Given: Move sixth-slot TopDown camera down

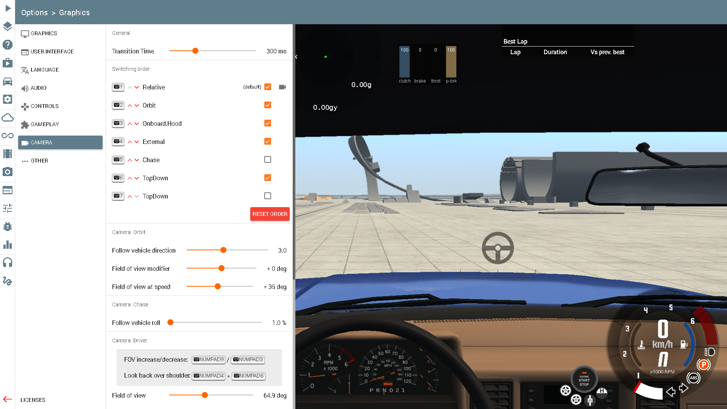Looking at the screenshot, I should [137, 178].
